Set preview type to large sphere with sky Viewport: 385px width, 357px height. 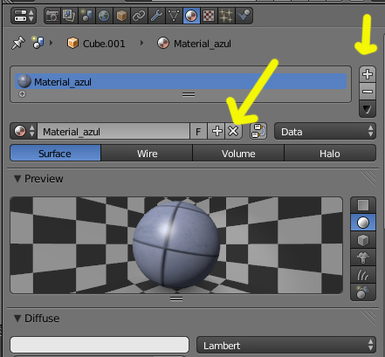[363, 292]
